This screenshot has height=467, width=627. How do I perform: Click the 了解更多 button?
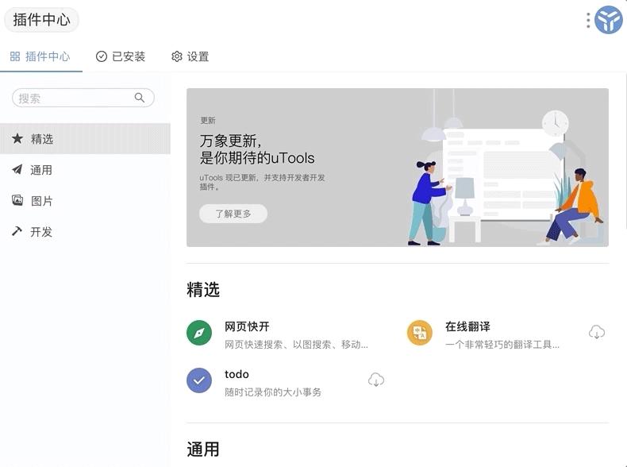[x=233, y=214]
